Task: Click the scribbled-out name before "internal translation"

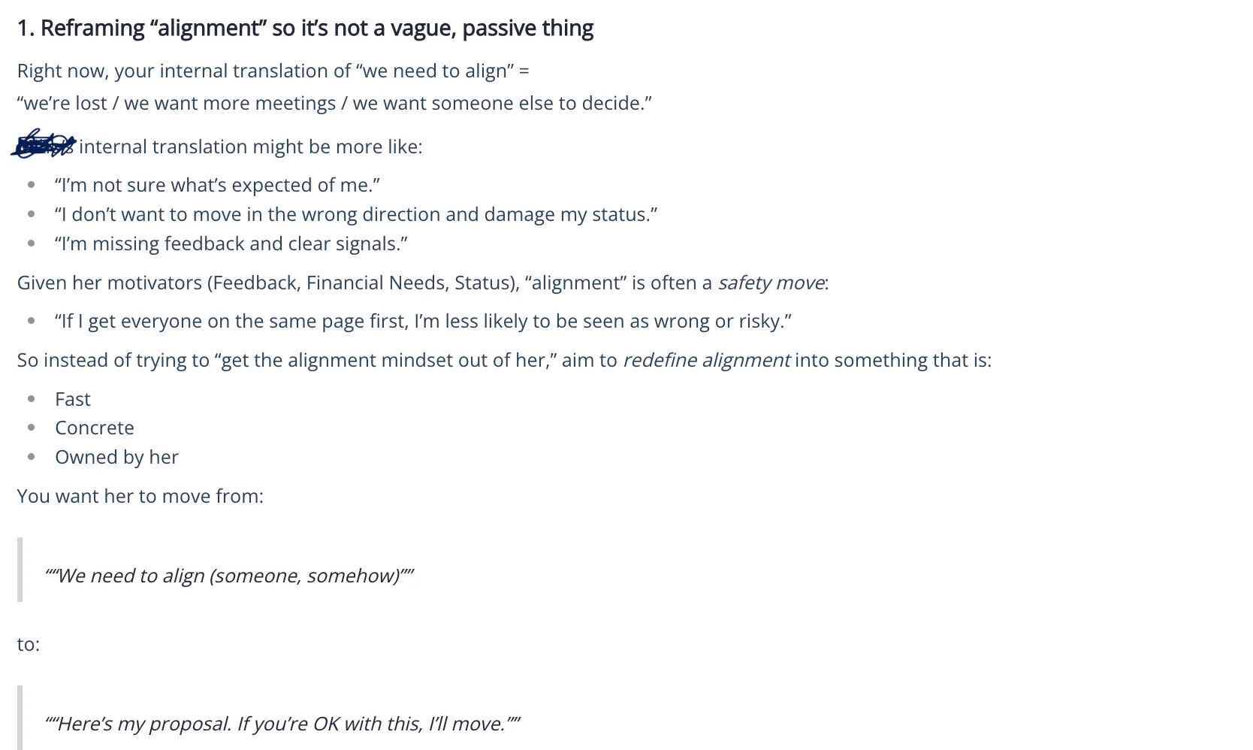Action: [x=44, y=144]
